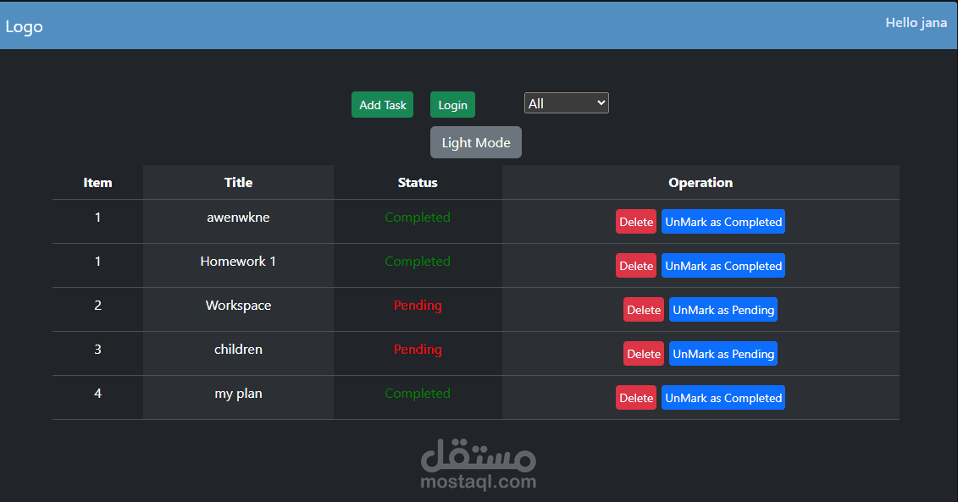Viewport: 958px width, 502px height.
Task: Click UnMark as Pending for Workspace
Action: [x=723, y=310]
